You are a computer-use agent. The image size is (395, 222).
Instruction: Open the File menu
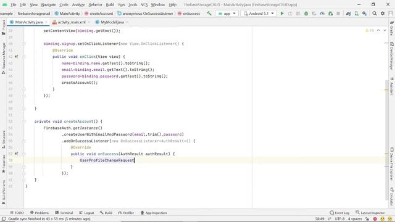coord(13,4)
